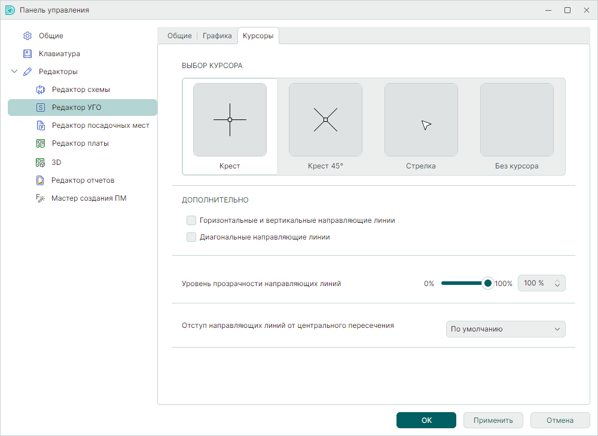598x436 pixels.
Task: Select the Крест 45° cursor option
Action: point(325,126)
